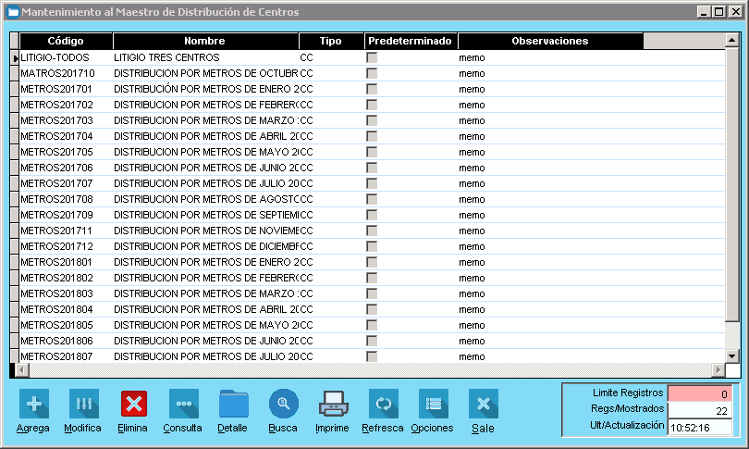Click the Nombre column header

[204, 42]
